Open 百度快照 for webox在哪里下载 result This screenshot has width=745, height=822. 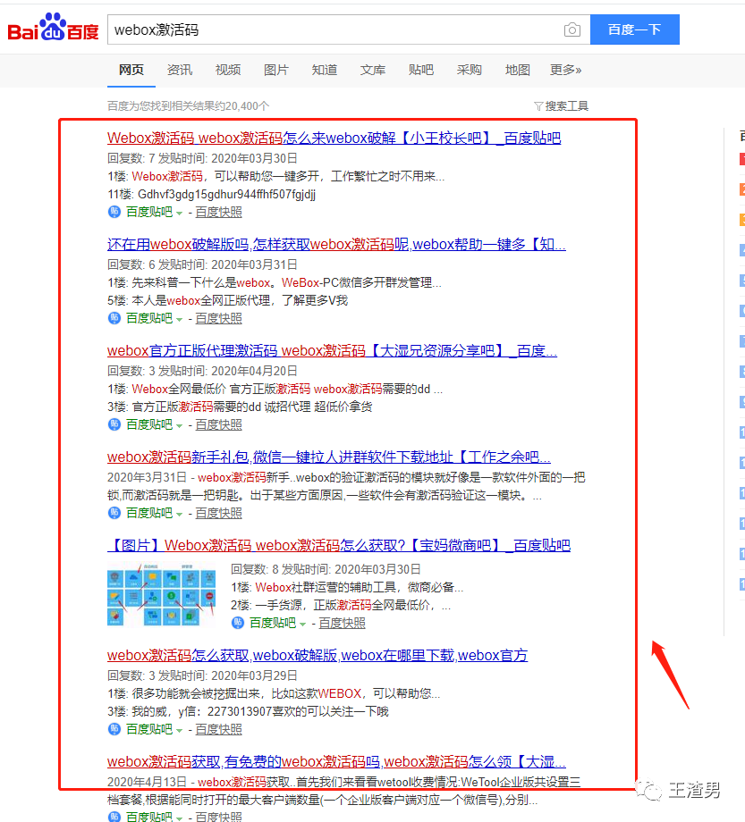click(219, 729)
